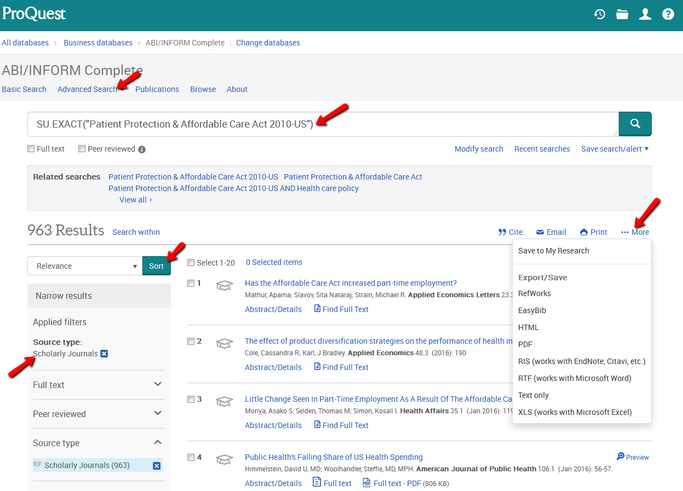Open the Relevance sort dropdown
Screen dimensions: 683x491
click(85, 266)
